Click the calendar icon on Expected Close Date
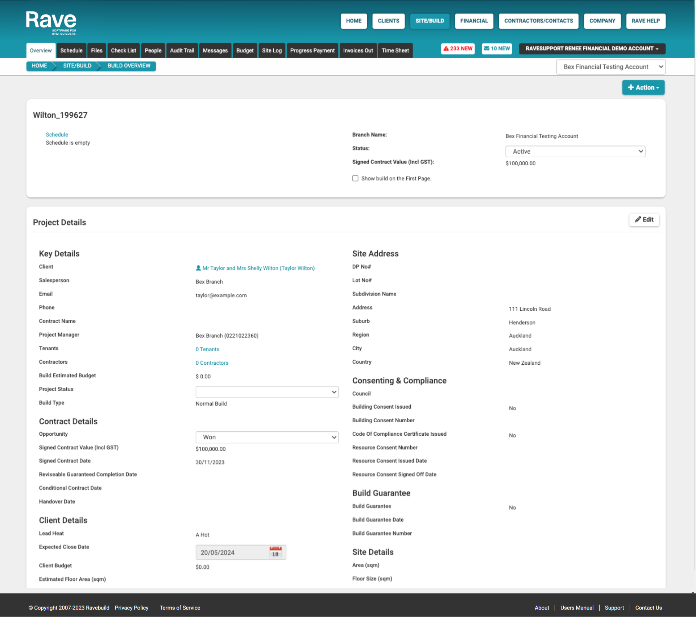Viewport: 696px width, 617px height. click(x=275, y=552)
